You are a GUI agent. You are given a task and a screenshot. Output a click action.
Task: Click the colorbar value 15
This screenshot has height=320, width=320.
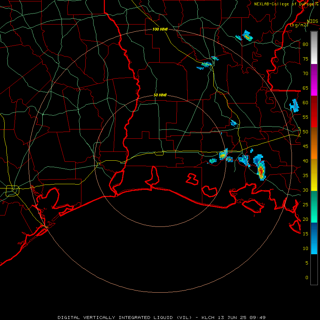click(x=305, y=234)
